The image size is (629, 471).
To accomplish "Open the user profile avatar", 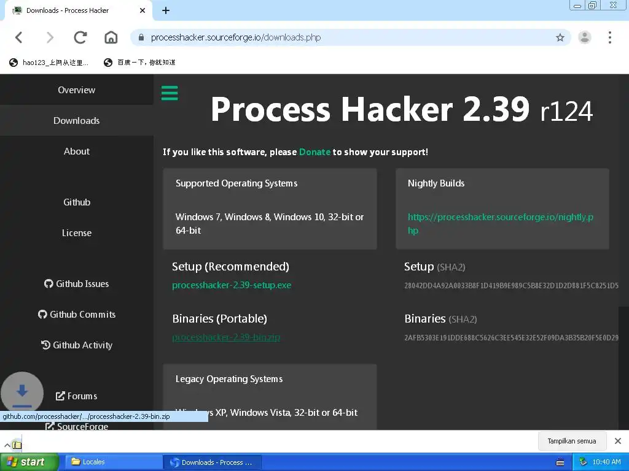I will 585,37.
